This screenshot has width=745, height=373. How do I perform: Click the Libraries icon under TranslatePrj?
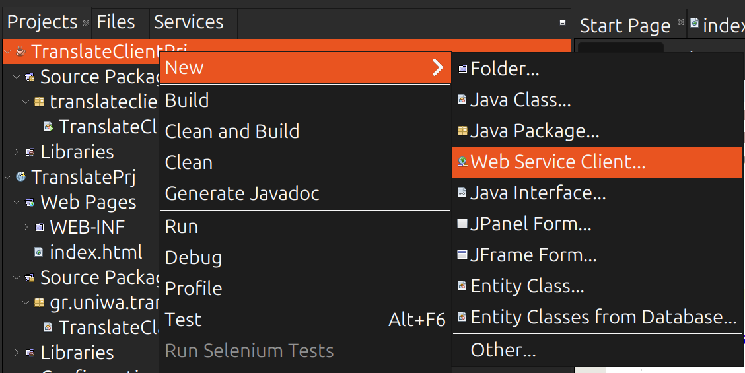(x=30, y=353)
